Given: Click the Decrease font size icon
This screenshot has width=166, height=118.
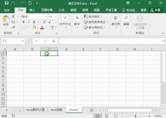Looking at the screenshot, I should click(50, 22).
